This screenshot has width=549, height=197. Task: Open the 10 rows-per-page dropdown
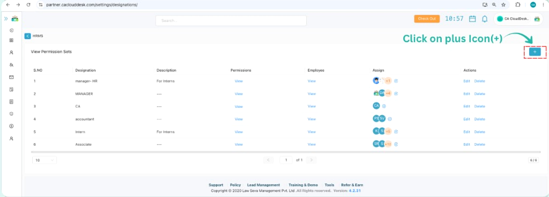pos(44,160)
